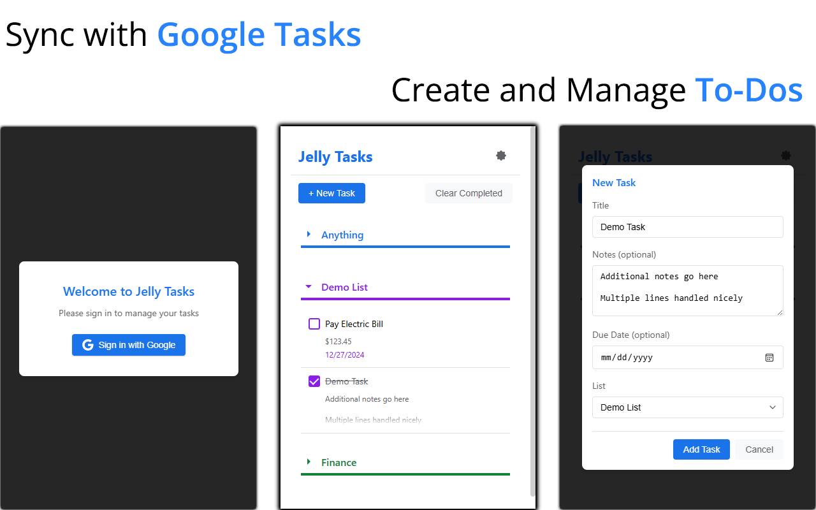Click Please sign in to manage your tasks text
Image resolution: width=816 pixels, height=510 pixels.
click(129, 313)
